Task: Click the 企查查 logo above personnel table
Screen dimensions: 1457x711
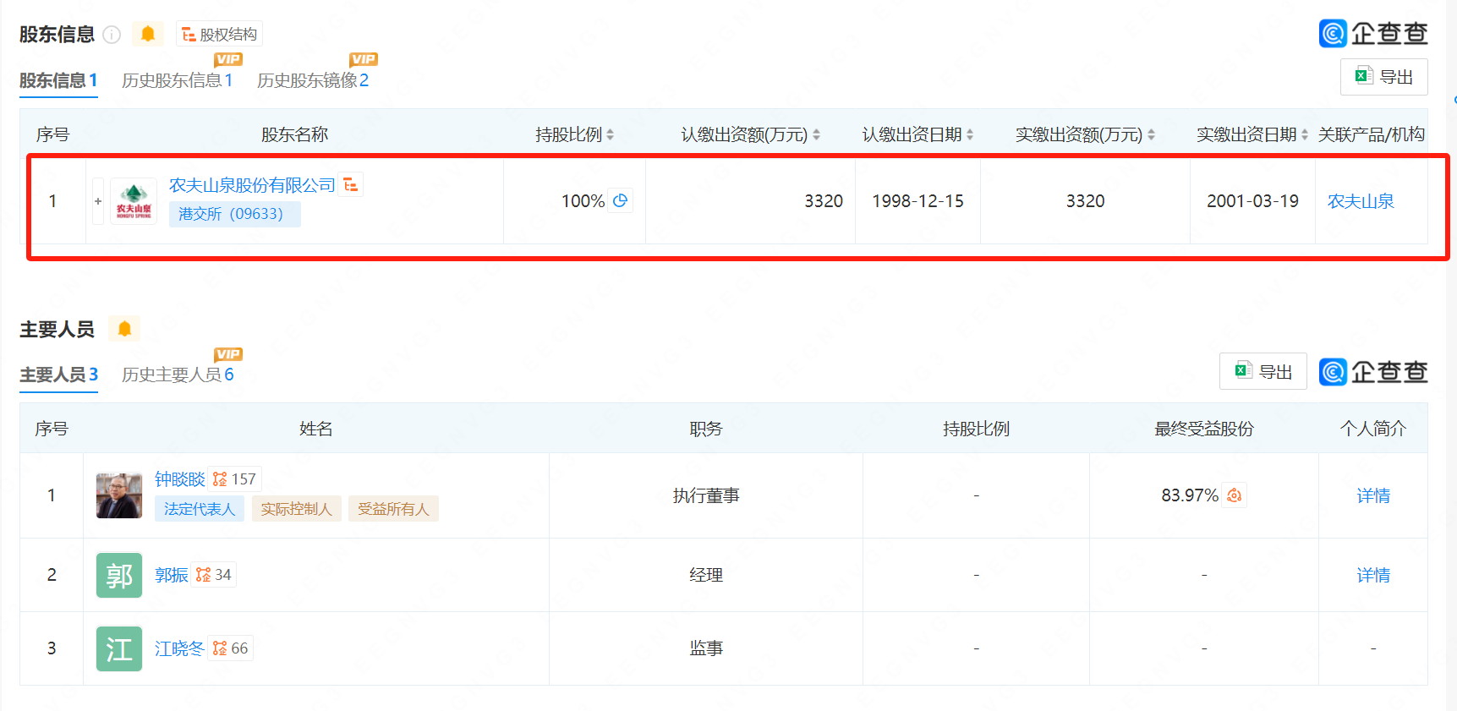Action: point(1373,372)
